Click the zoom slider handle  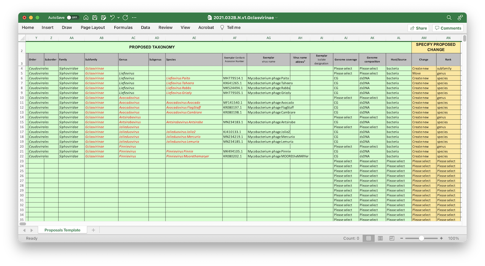click(x=421, y=238)
